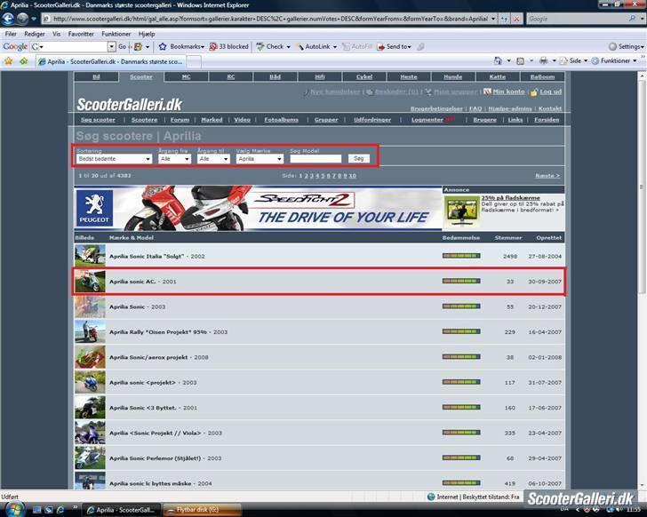Expand the Årgang fra dropdown

coord(173,158)
